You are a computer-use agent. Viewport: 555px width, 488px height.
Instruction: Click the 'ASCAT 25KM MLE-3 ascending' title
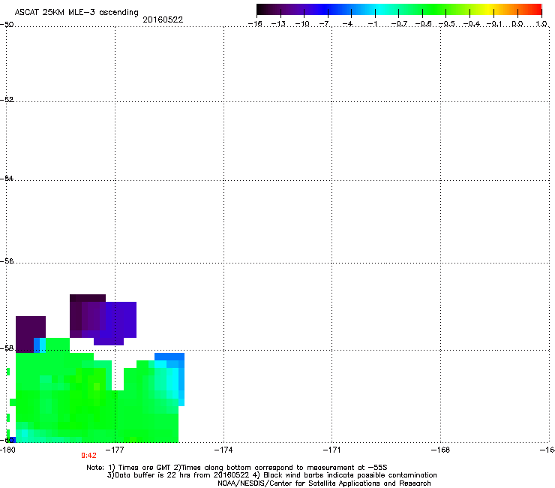pos(76,12)
